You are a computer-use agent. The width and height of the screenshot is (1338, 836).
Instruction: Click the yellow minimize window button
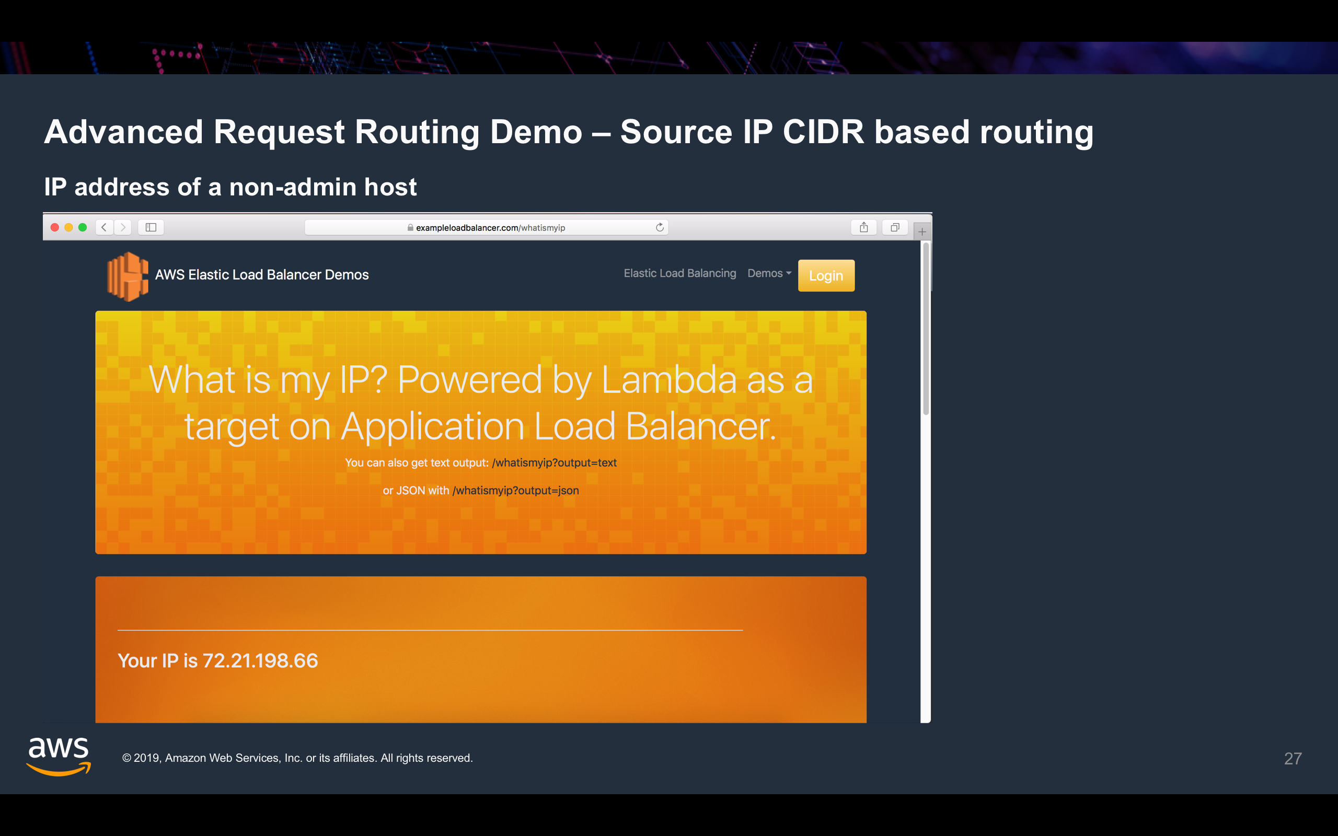pyautogui.click(x=68, y=227)
